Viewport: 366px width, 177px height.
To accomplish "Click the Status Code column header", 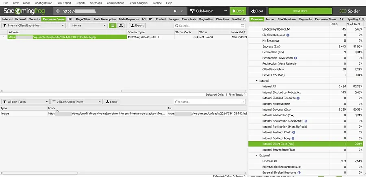I will click(186, 32).
